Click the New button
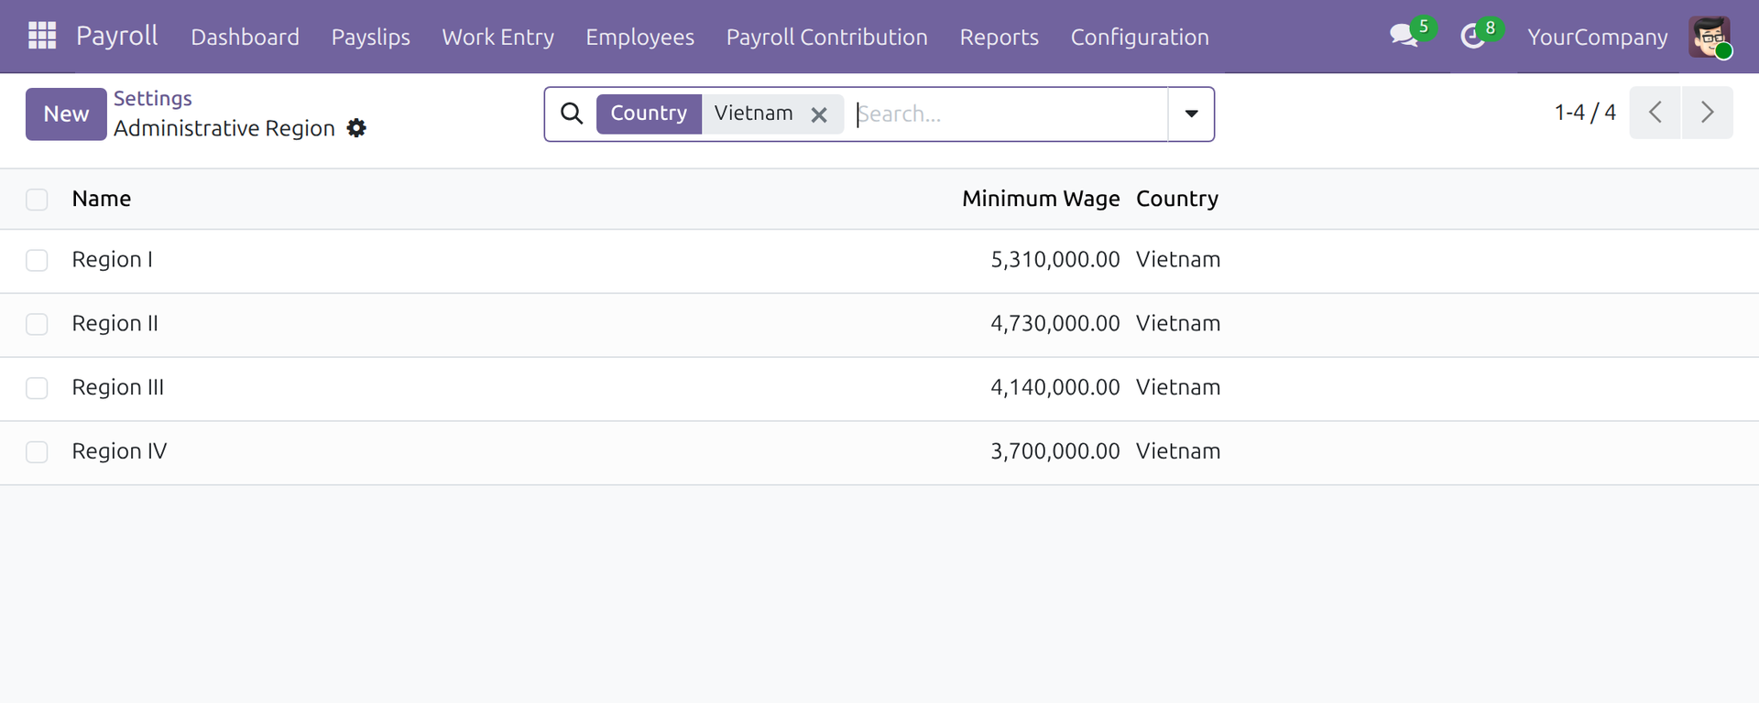Viewport: 1759px width, 703px height. tap(66, 114)
